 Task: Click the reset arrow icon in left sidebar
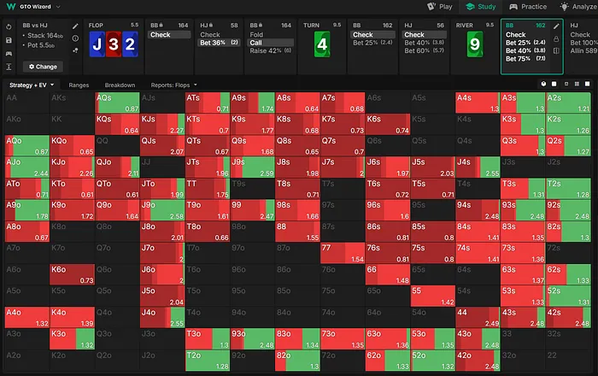coord(9,26)
